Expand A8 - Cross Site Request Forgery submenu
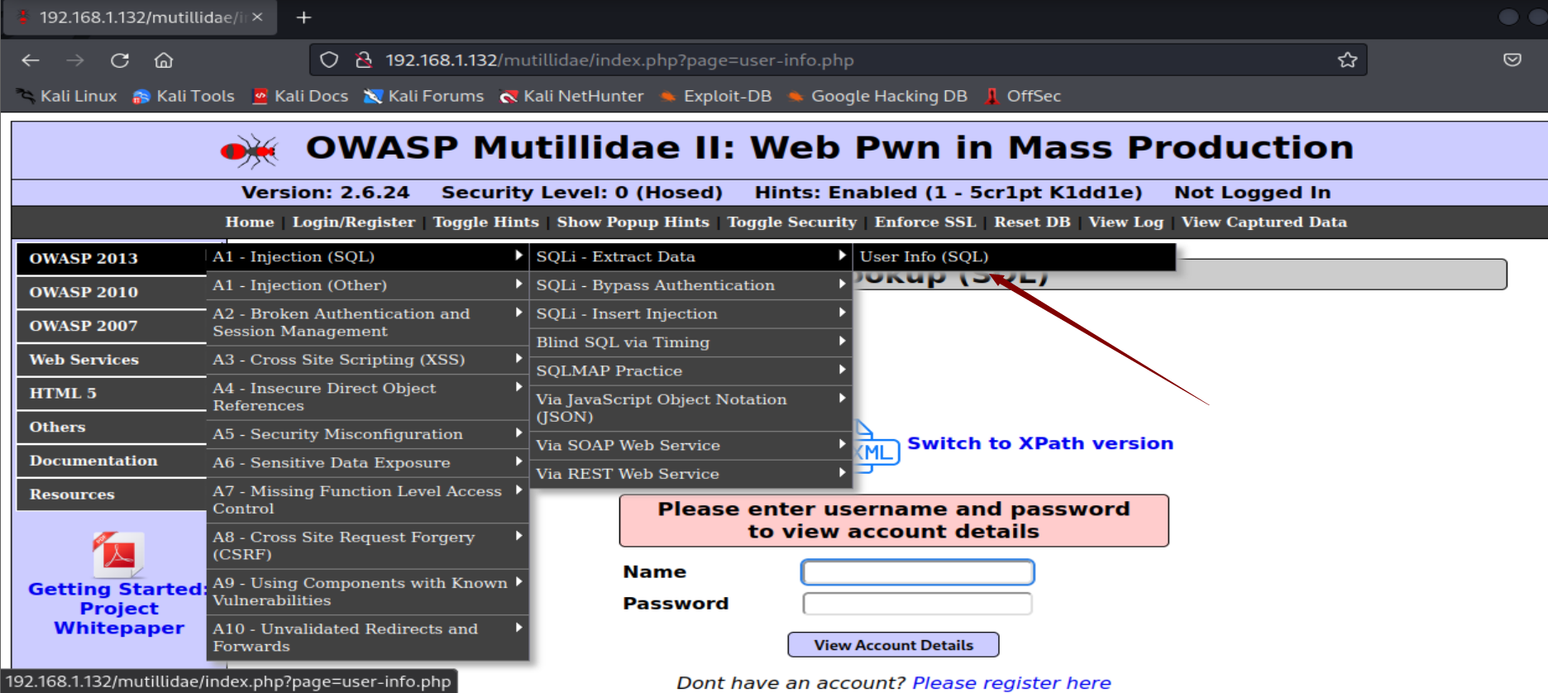This screenshot has width=1548, height=693. pos(367,546)
